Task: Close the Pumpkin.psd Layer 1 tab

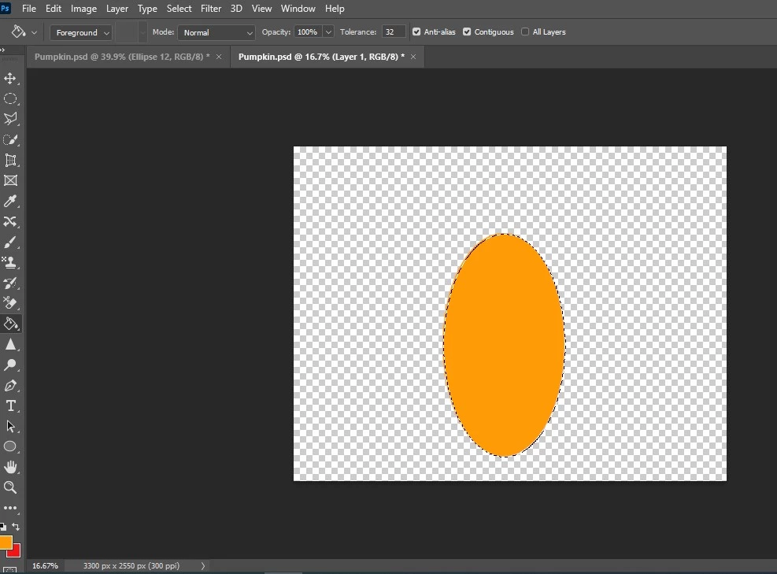Action: point(413,57)
